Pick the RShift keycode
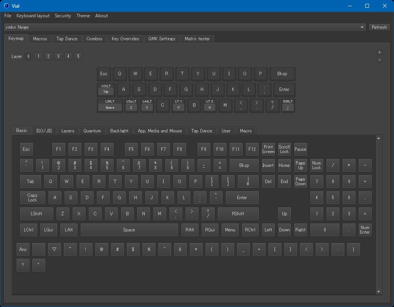 (238, 214)
